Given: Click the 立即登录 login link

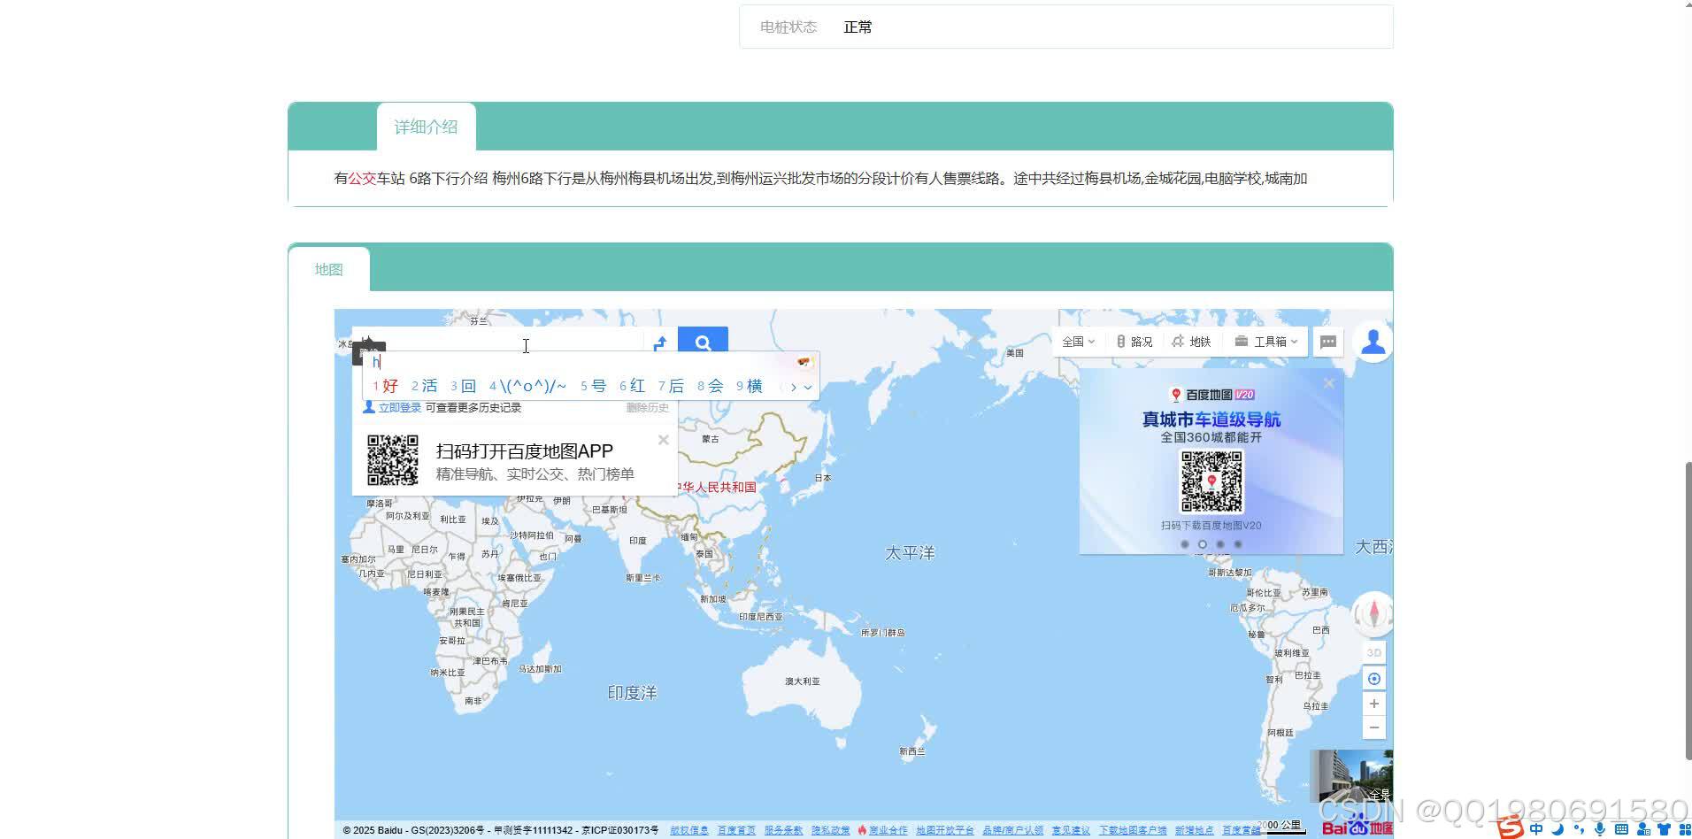Looking at the screenshot, I should click(399, 408).
